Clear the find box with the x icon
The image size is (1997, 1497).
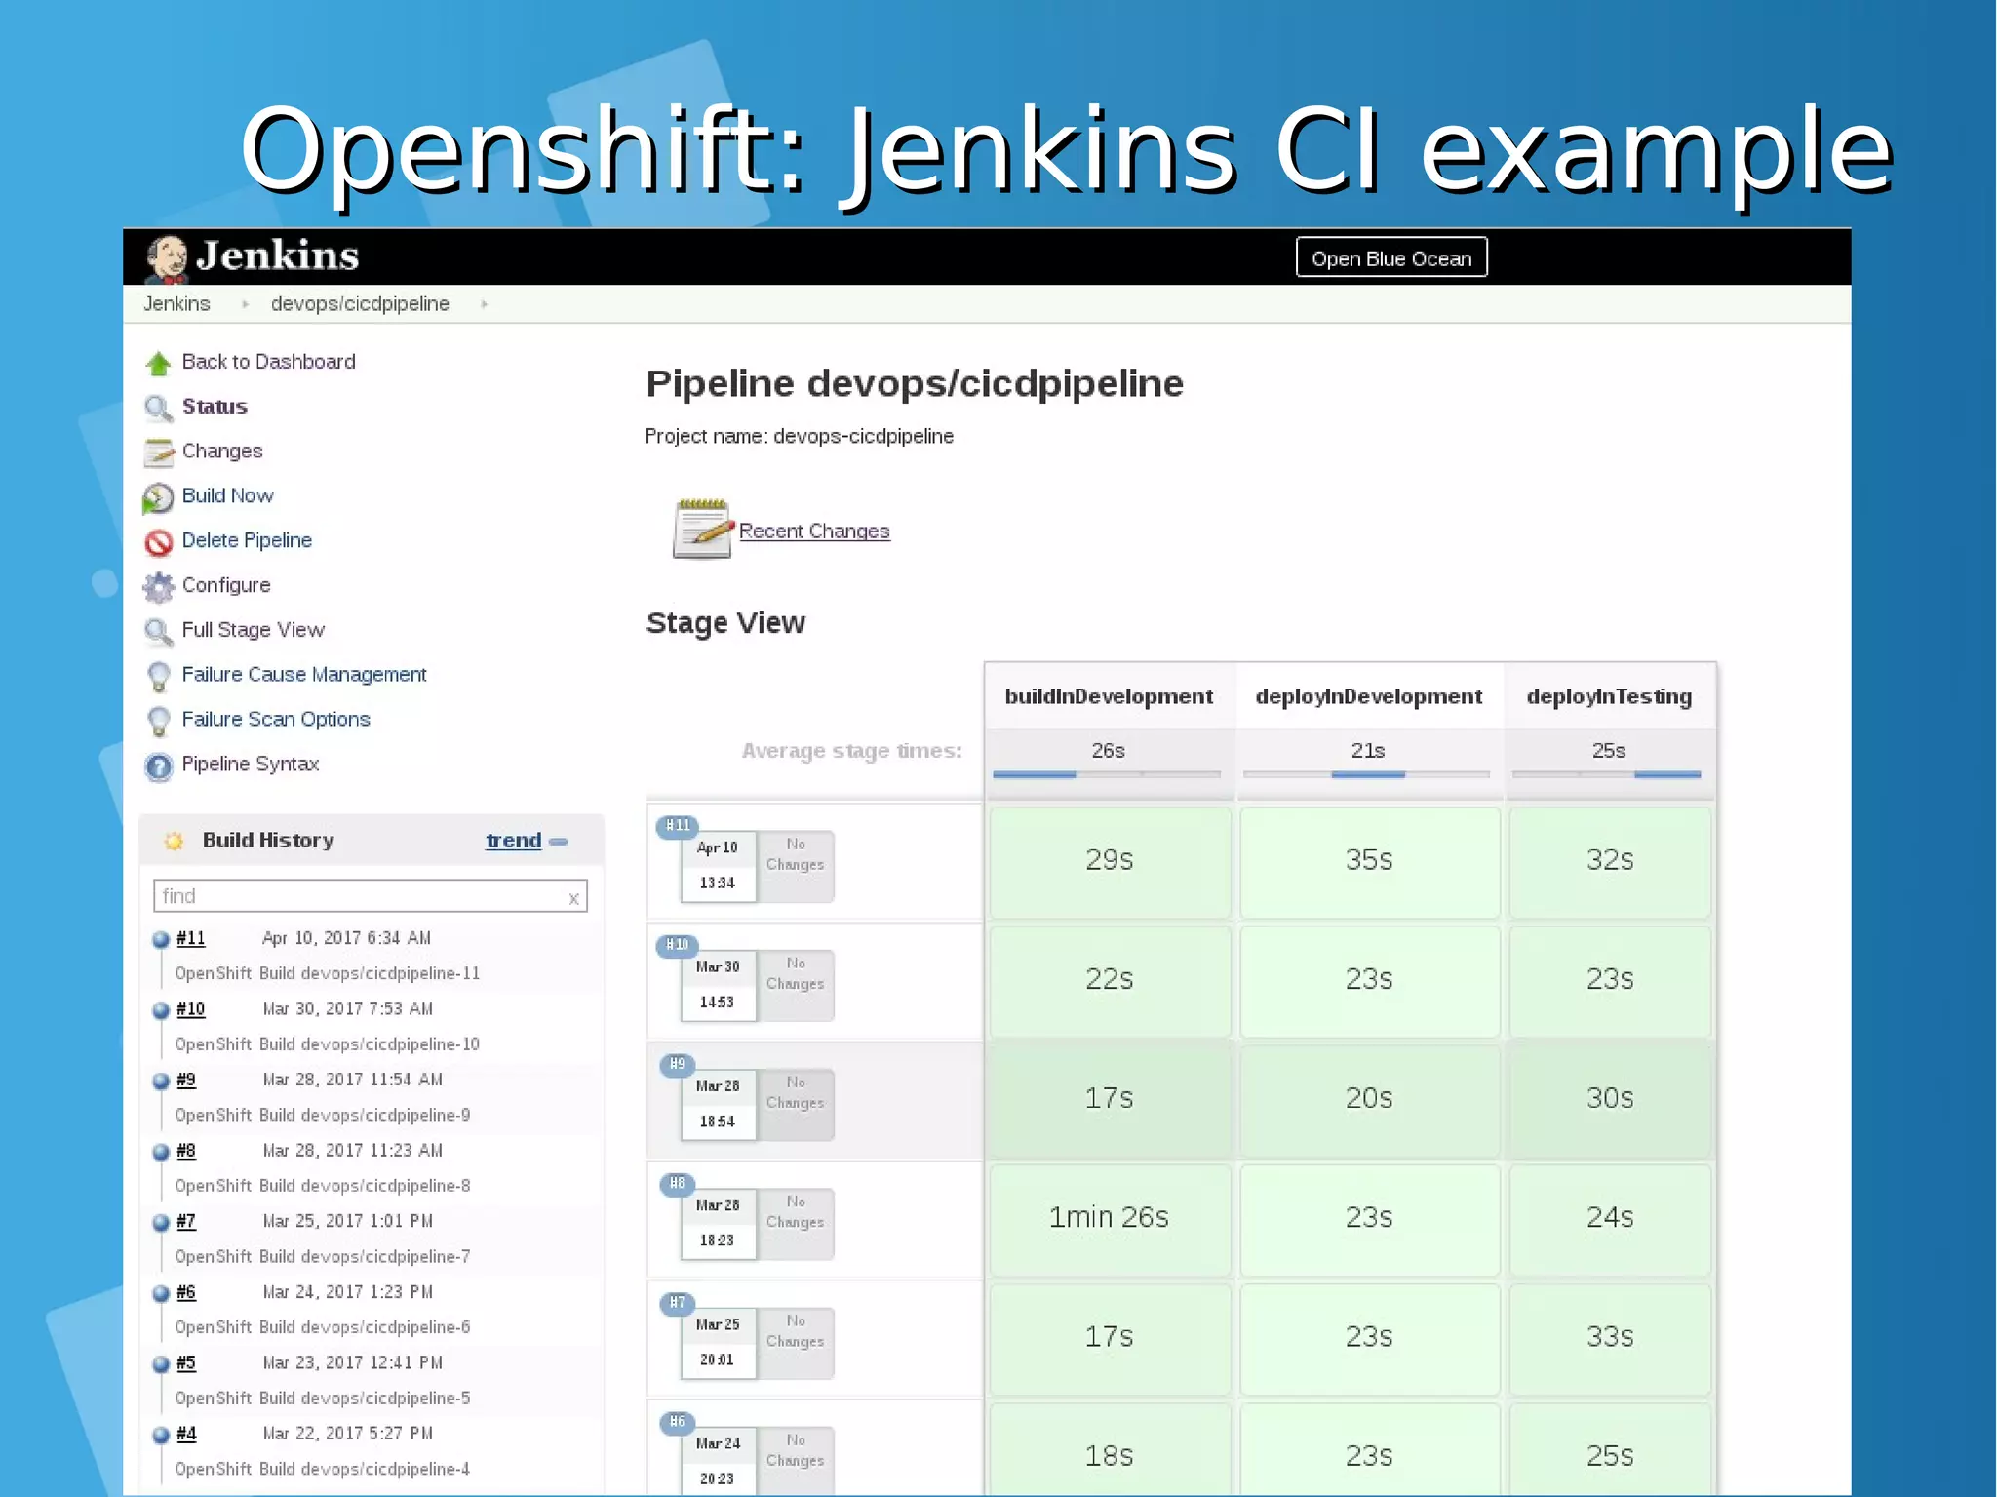click(573, 898)
